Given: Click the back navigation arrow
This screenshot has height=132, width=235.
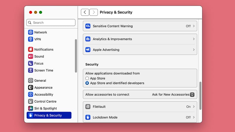Looking at the screenshot, I should pyautogui.click(x=85, y=12).
